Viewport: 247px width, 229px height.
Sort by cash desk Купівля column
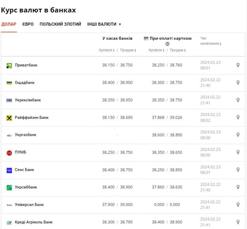[x=107, y=50]
